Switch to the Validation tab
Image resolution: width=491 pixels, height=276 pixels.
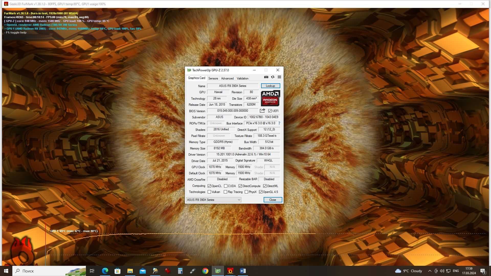pos(242,78)
